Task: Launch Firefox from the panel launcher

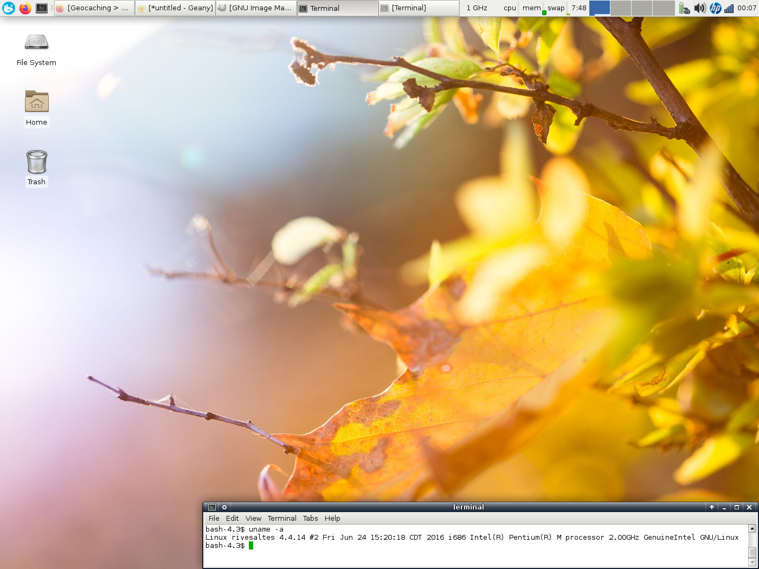Action: pos(25,8)
